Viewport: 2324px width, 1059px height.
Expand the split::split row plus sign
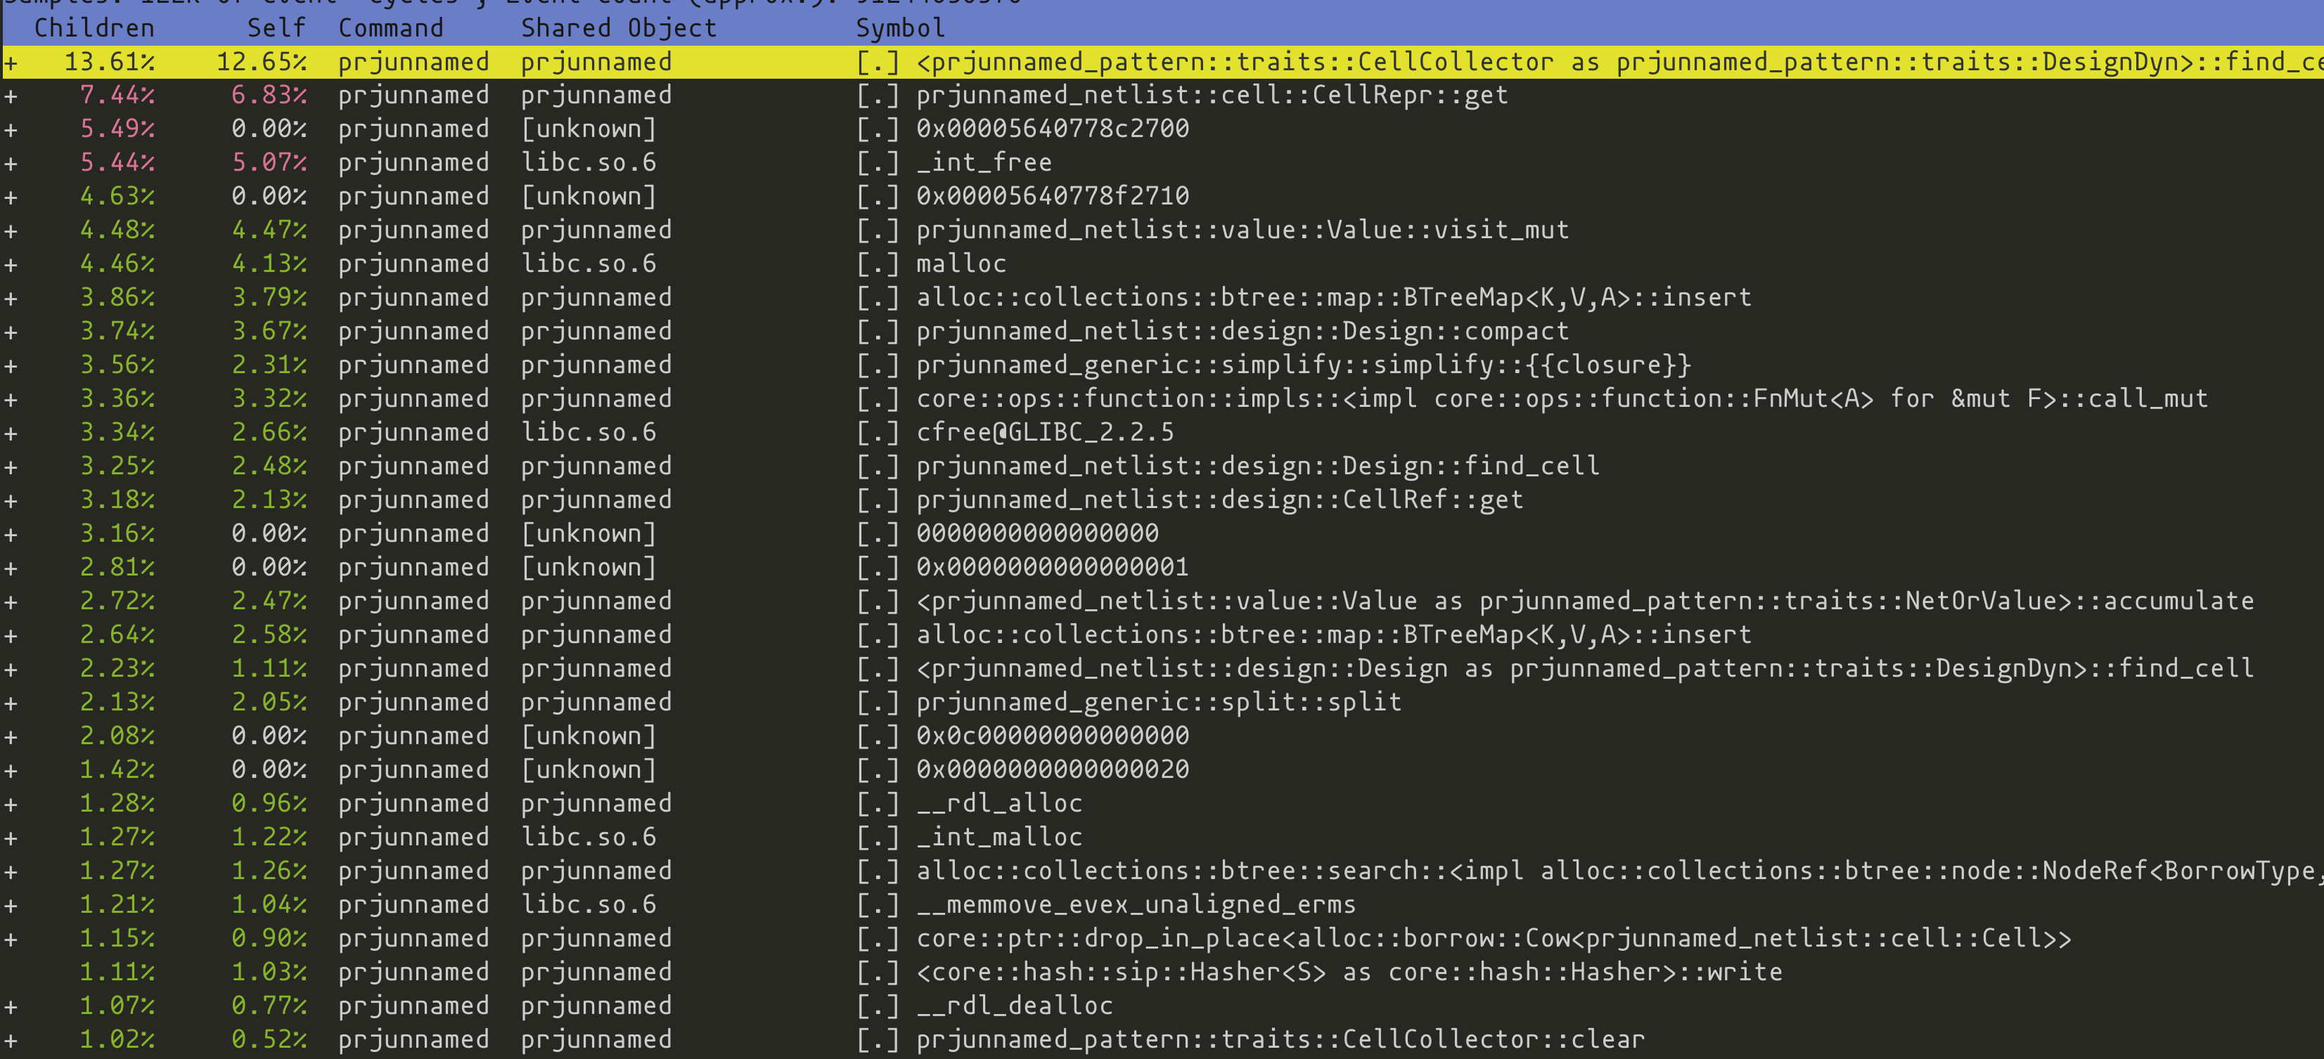11,703
